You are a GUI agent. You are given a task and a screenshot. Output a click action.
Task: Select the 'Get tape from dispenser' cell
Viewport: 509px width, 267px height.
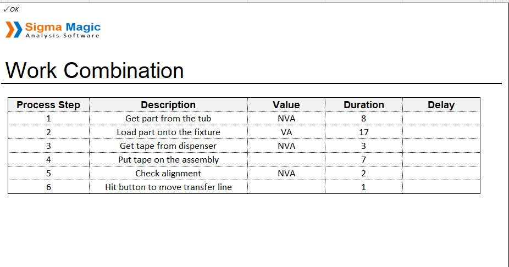[x=169, y=146]
